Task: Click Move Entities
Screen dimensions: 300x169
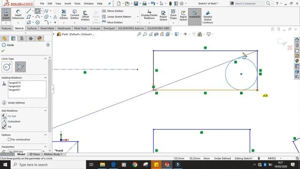Action: click(x=112, y=22)
